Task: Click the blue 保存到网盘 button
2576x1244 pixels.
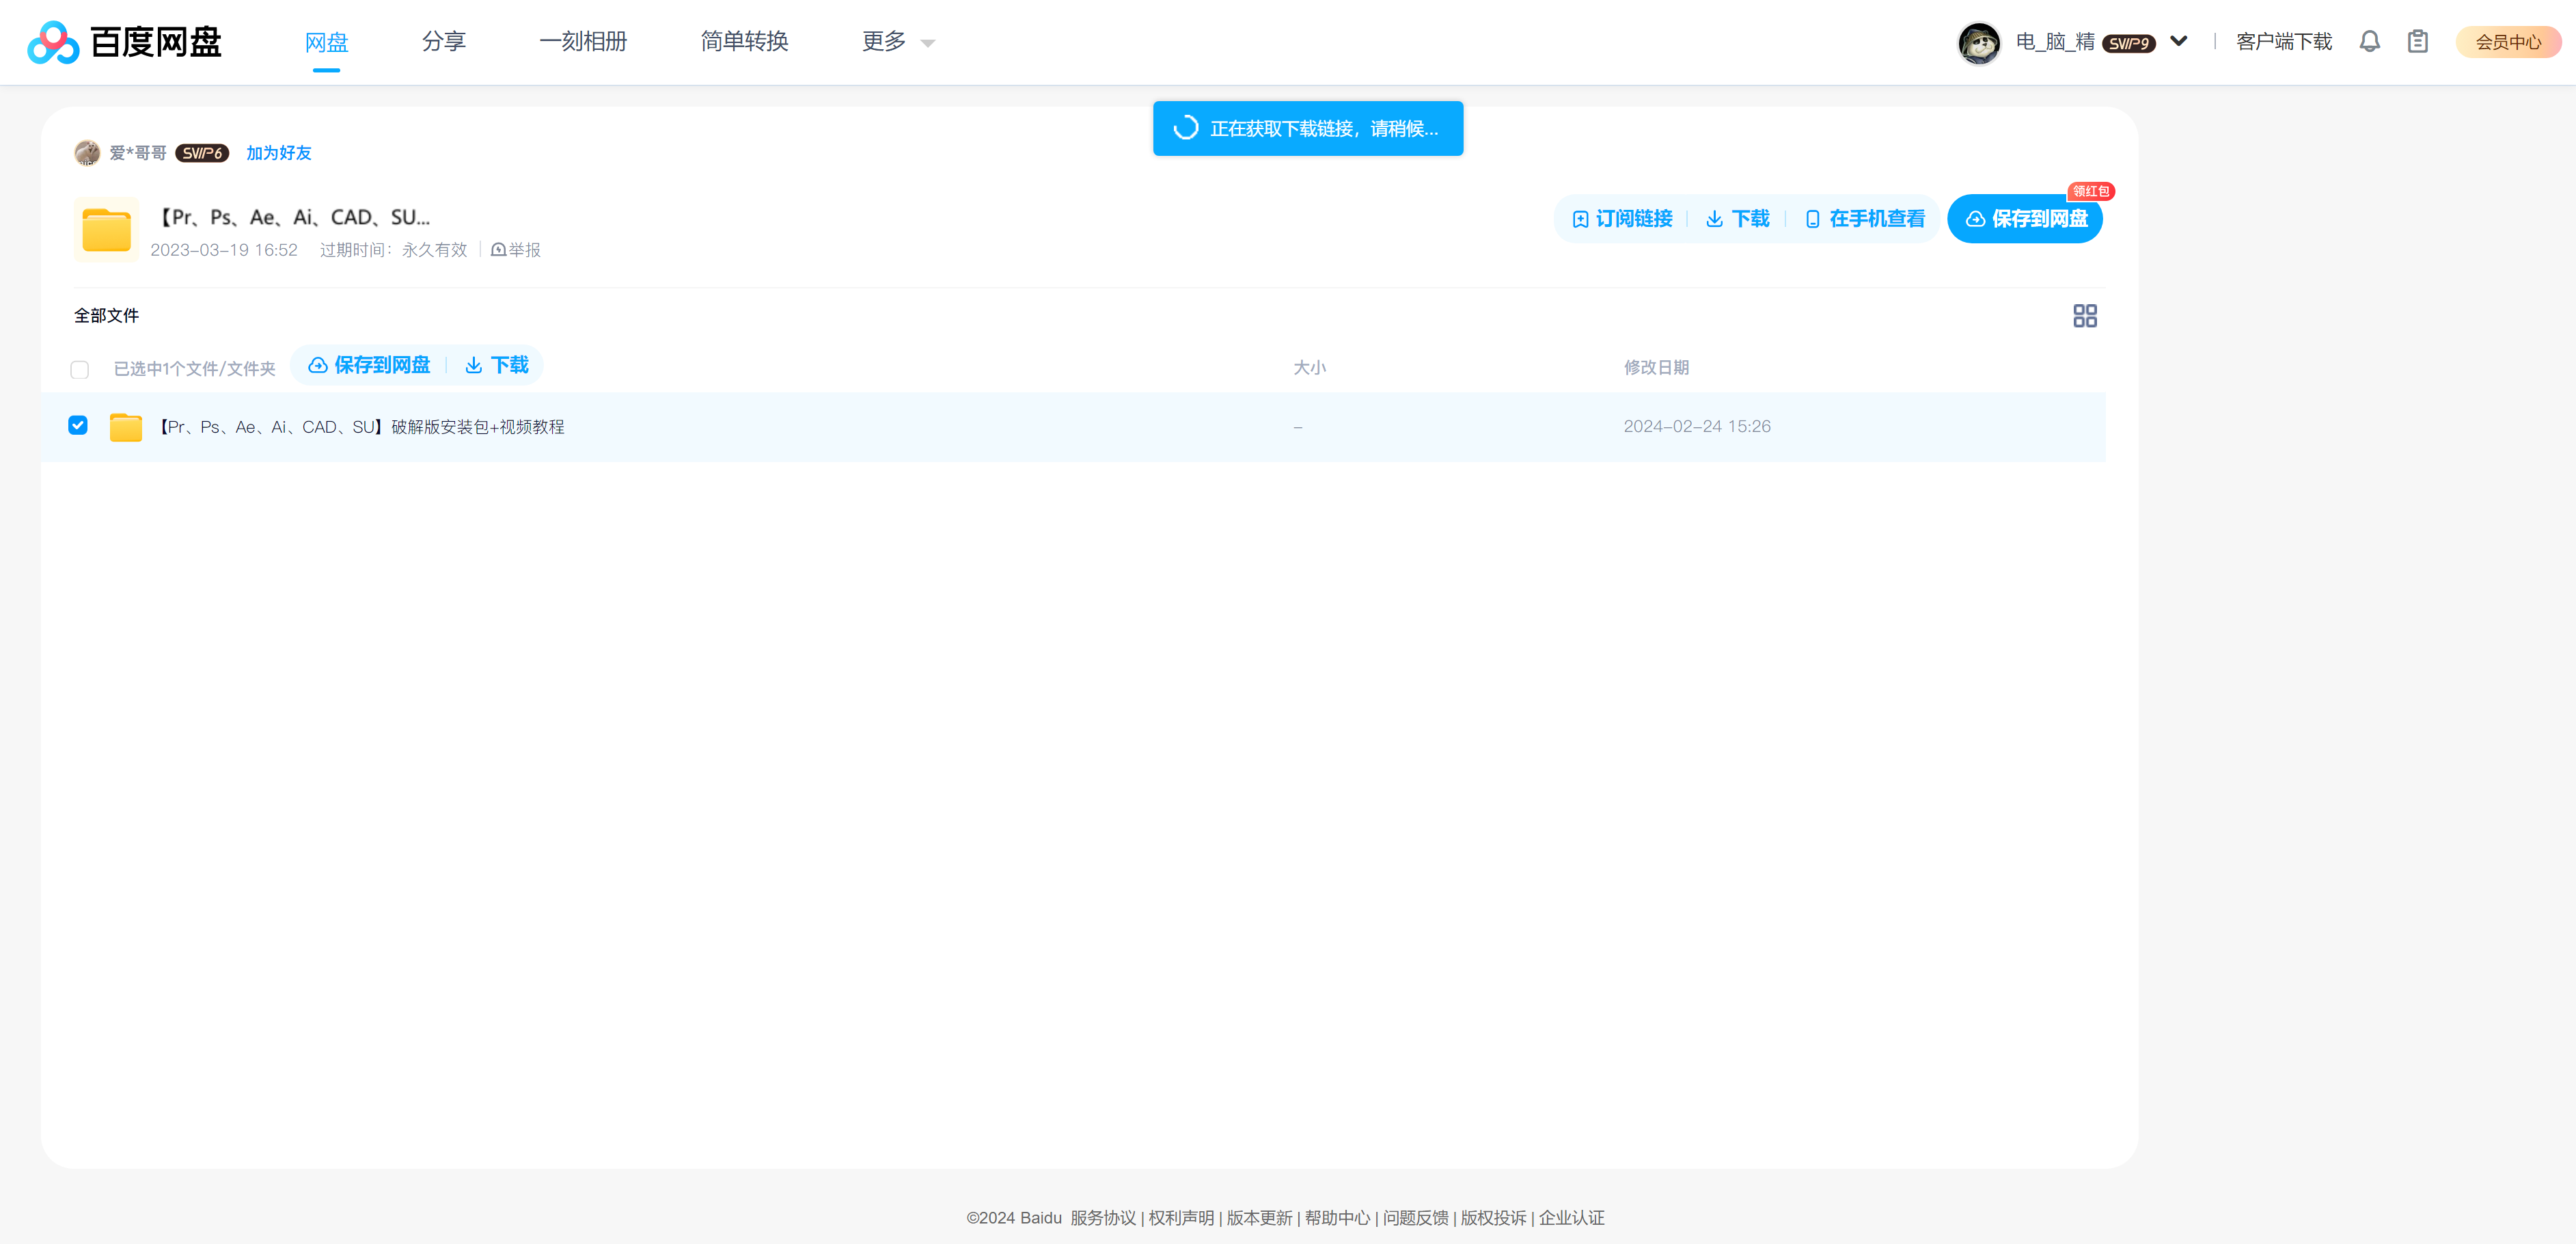Action: (x=2025, y=219)
